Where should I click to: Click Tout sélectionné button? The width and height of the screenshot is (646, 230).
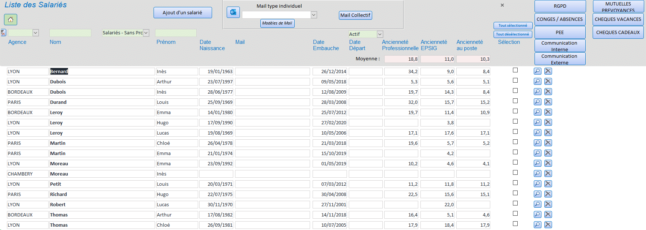pos(513,26)
